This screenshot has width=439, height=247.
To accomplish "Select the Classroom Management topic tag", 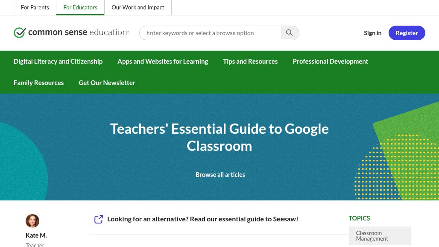I will click(x=380, y=236).
